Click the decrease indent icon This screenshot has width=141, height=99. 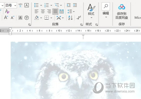tap(69, 5)
